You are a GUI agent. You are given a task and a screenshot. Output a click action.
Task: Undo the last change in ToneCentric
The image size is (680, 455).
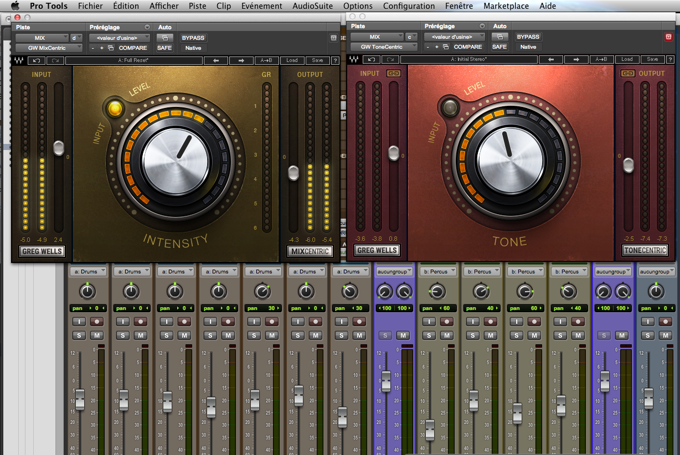coord(372,59)
